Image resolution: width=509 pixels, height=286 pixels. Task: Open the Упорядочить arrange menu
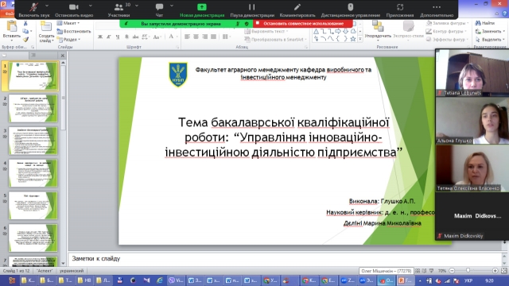point(378,30)
